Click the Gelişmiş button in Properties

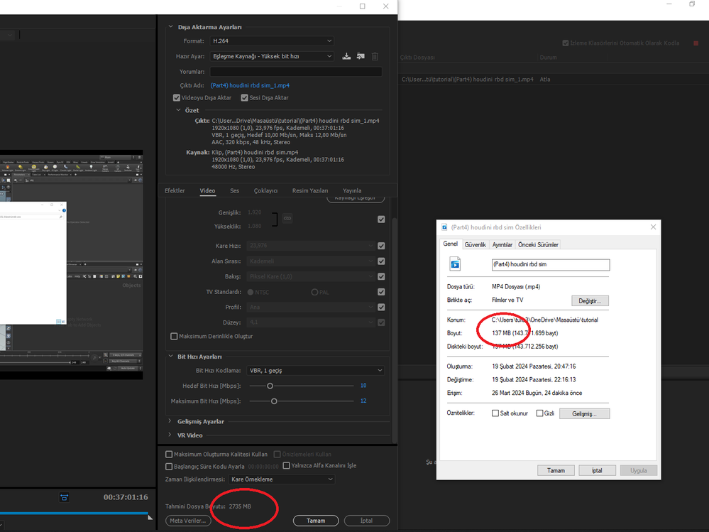[x=584, y=414]
